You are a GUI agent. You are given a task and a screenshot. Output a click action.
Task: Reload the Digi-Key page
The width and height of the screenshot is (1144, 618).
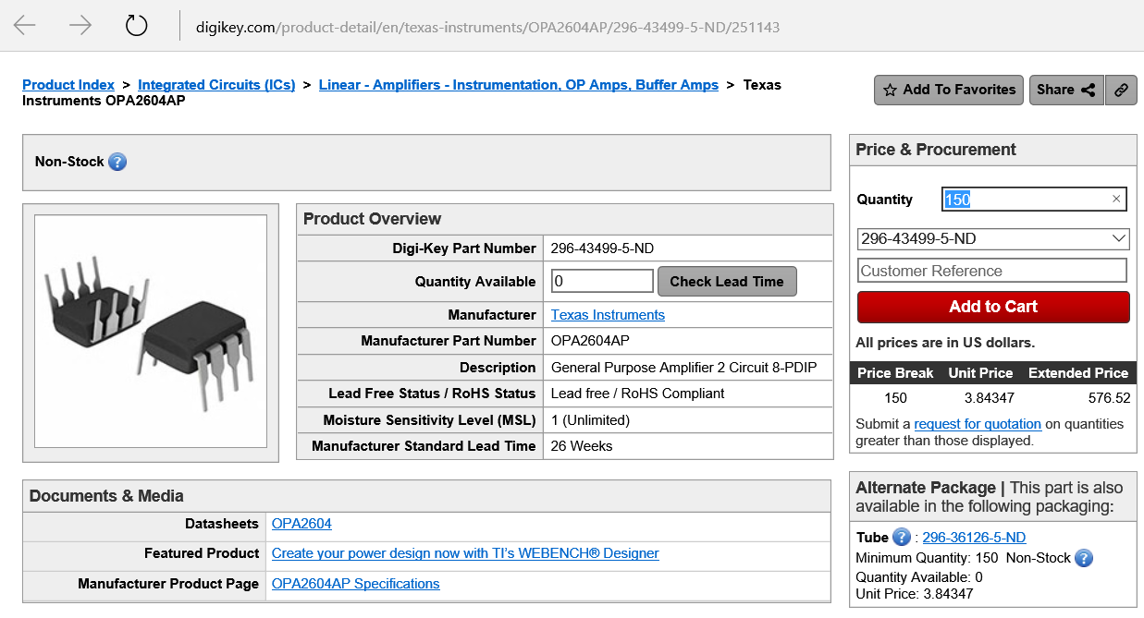point(137,25)
